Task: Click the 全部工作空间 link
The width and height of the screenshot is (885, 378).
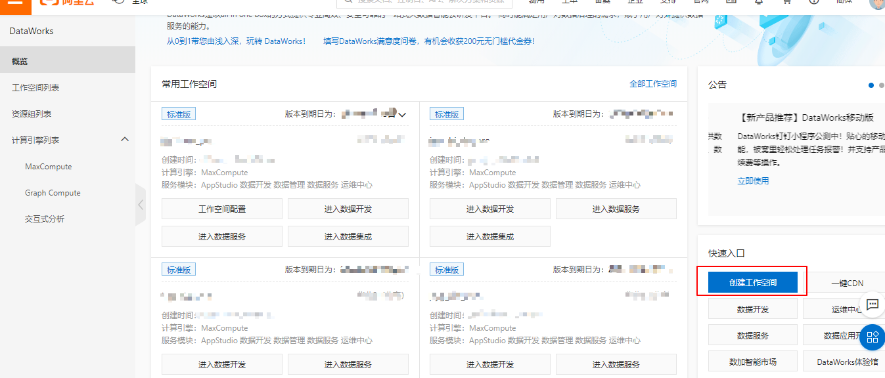Action: 653,84
